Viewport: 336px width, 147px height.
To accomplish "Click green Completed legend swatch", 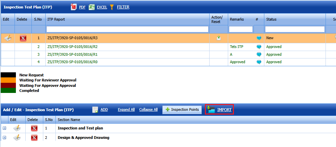I will 8,91.
